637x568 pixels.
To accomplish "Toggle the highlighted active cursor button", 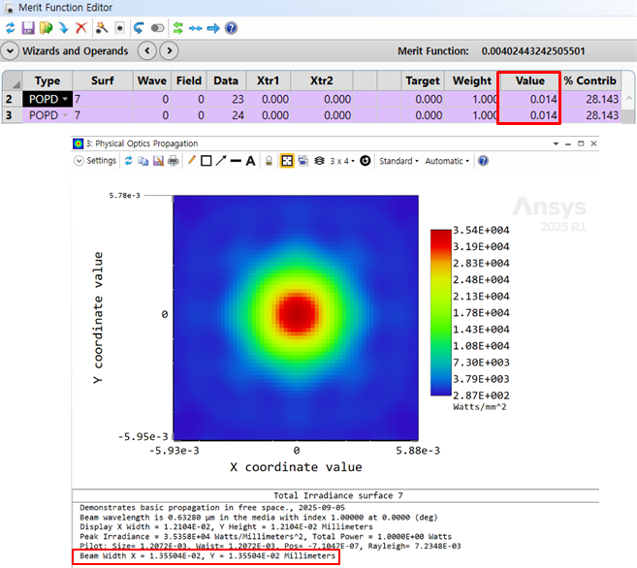I will pos(287,161).
